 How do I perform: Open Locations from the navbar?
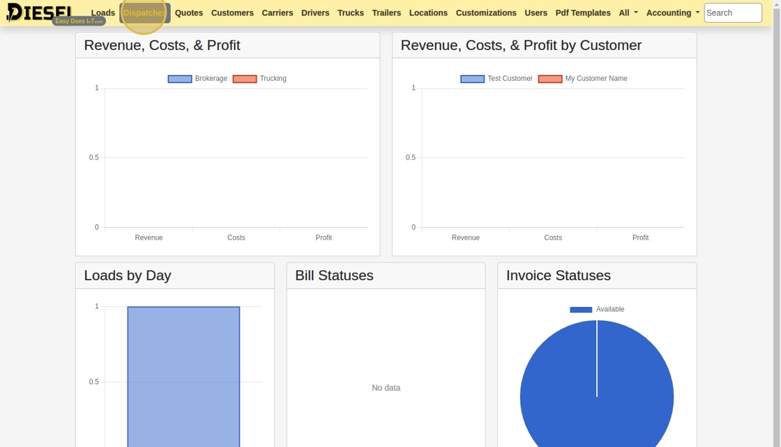pyautogui.click(x=428, y=13)
